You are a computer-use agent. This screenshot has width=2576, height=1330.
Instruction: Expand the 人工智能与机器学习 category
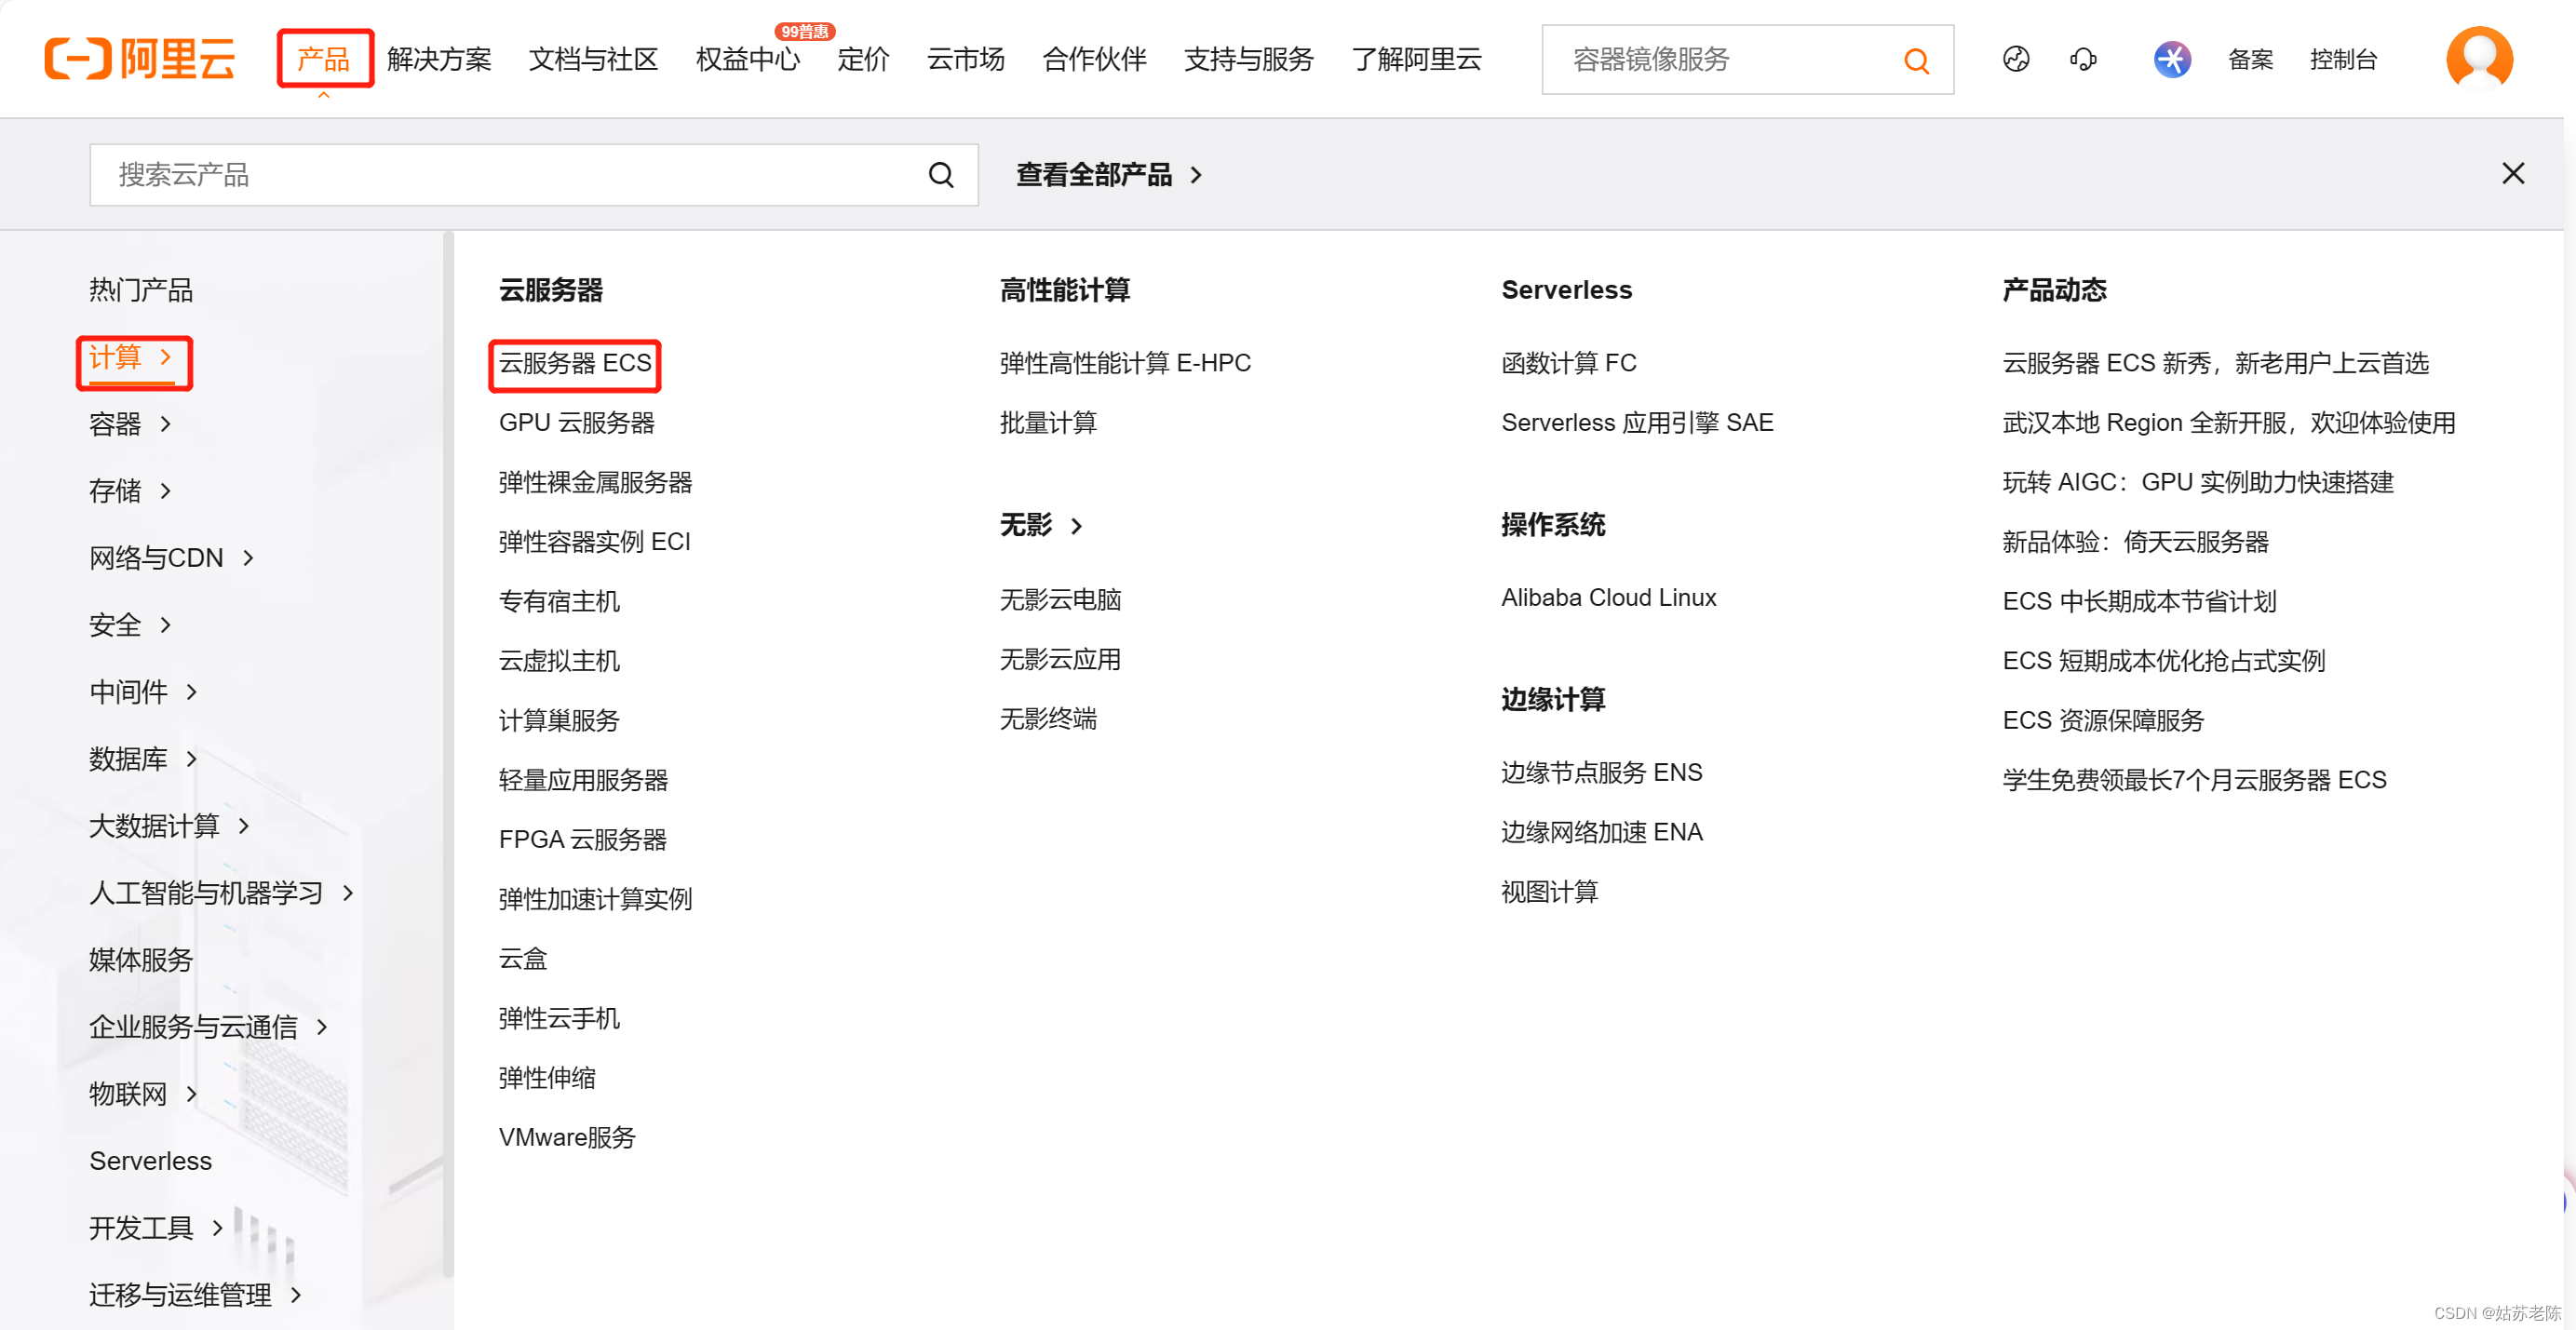(222, 893)
